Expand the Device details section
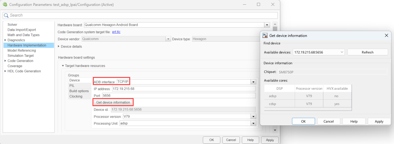 [x=59, y=47]
